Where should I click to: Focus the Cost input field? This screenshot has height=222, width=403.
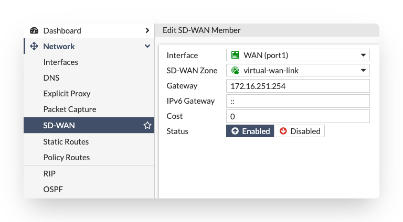298,116
